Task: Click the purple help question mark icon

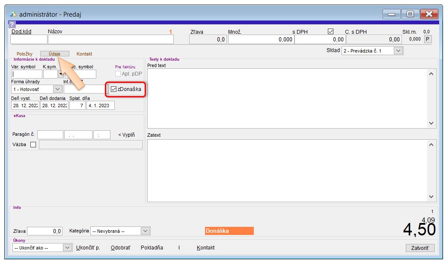Action: click(x=12, y=25)
